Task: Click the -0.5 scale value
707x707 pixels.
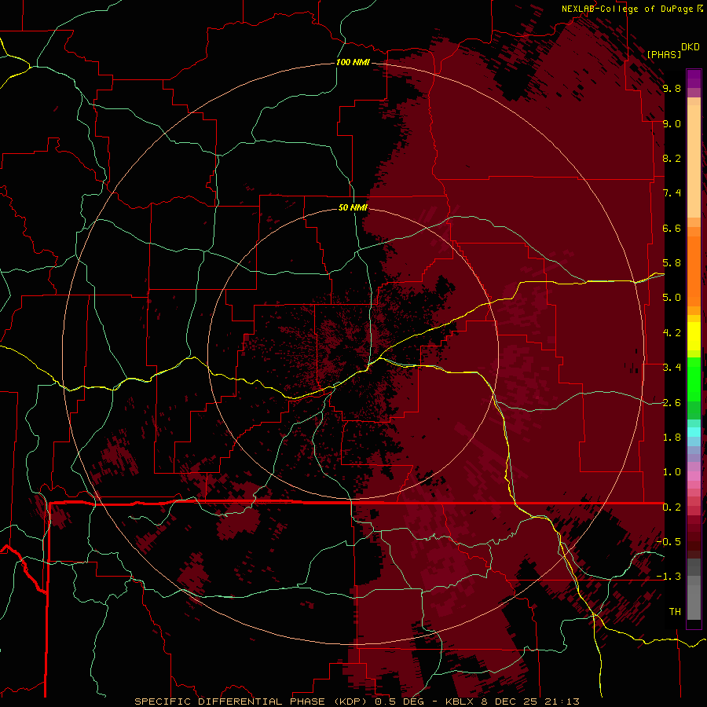Action: (x=669, y=542)
